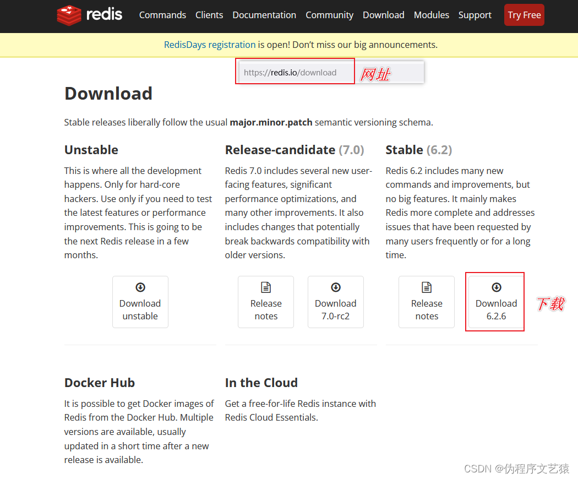Click the 'Redis Cloud Essentials.' text
The height and width of the screenshot is (479, 578).
pyautogui.click(x=271, y=417)
